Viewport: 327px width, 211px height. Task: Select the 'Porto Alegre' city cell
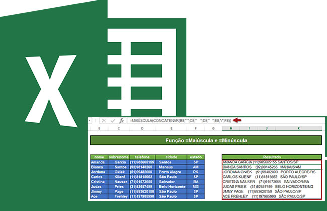[171, 172]
